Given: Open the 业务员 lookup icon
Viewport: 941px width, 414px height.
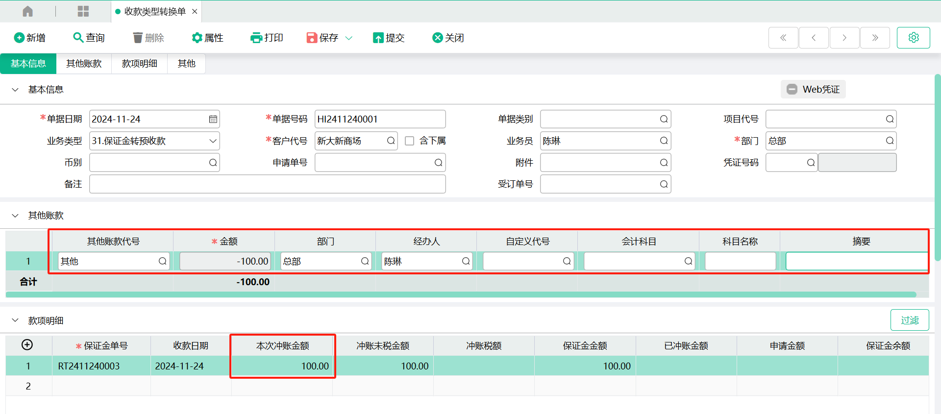Looking at the screenshot, I should 664,141.
